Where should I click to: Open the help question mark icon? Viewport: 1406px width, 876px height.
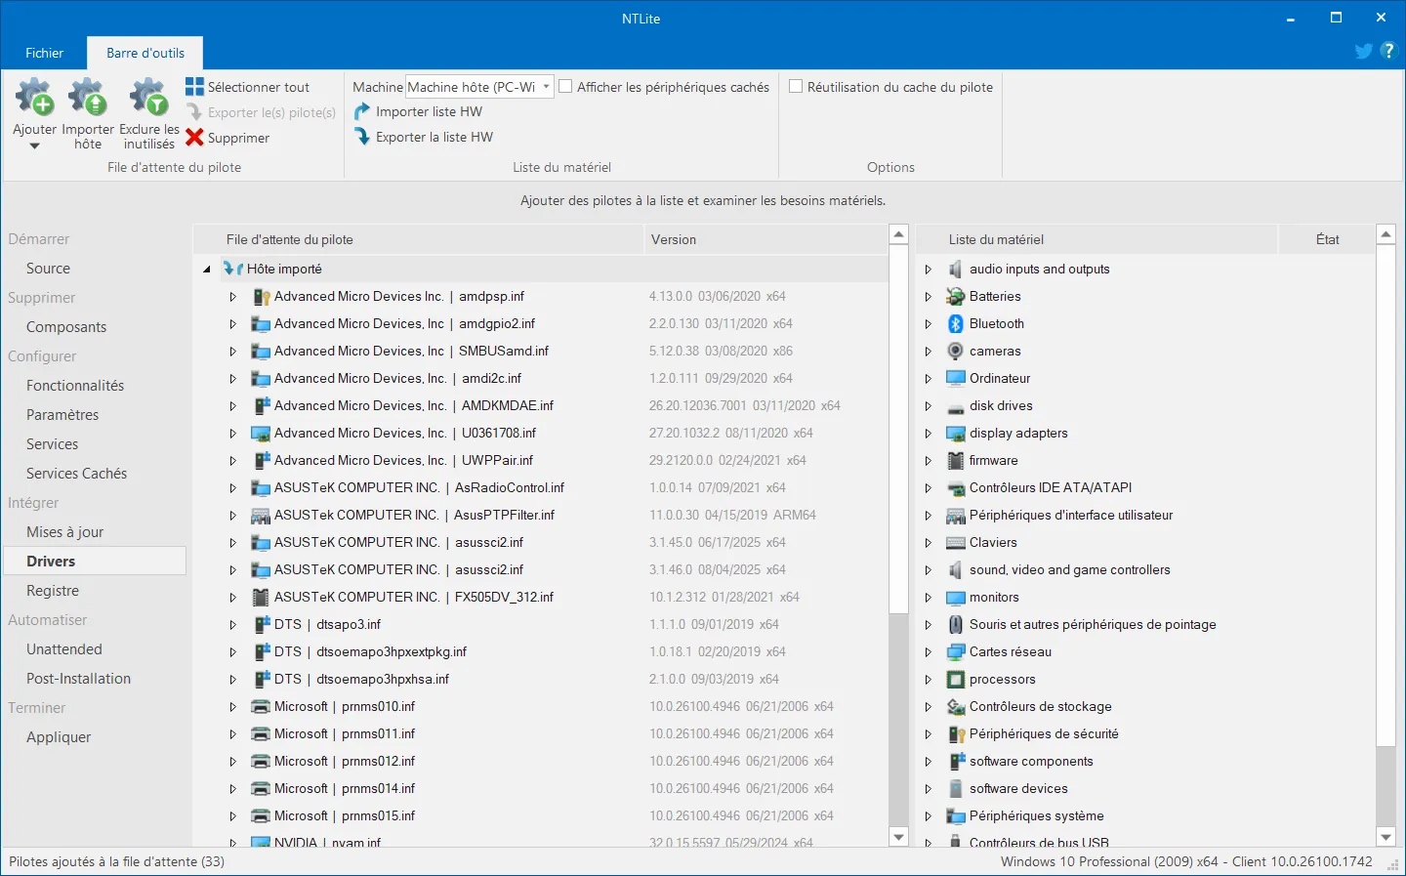coord(1388,51)
